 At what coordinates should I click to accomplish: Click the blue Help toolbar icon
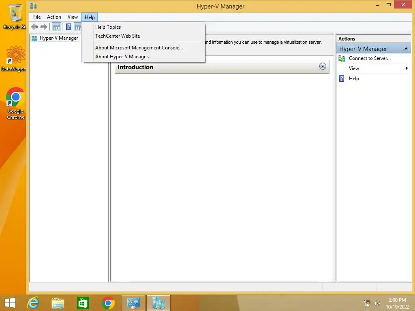pyautogui.click(x=68, y=27)
